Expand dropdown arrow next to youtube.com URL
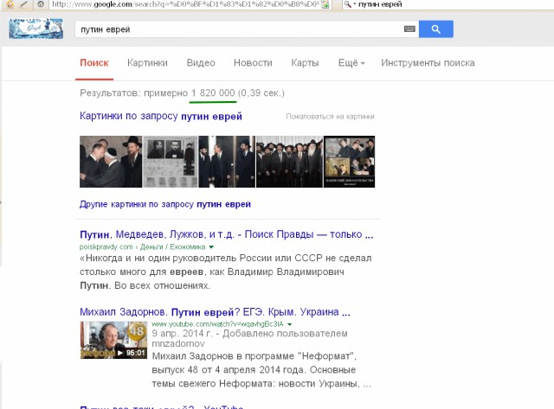The image size is (554, 409). pyautogui.click(x=289, y=324)
